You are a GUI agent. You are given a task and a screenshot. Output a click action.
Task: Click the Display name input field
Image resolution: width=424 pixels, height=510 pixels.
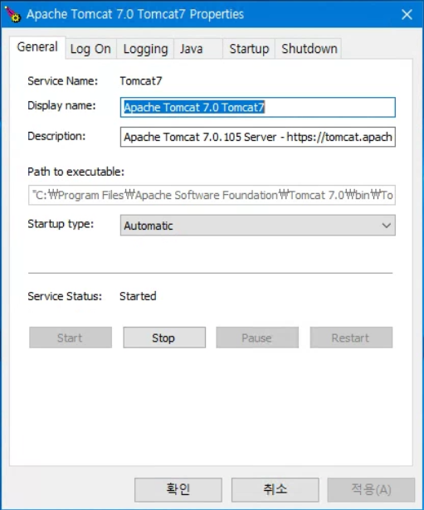click(258, 107)
